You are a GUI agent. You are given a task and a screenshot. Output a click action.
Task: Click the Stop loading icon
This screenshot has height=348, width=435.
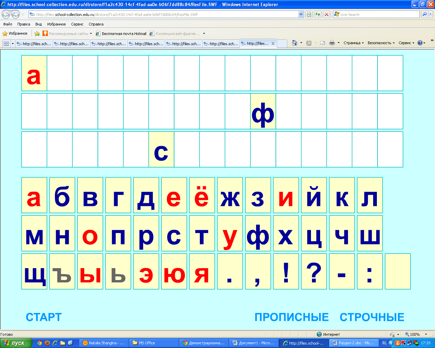327,14
